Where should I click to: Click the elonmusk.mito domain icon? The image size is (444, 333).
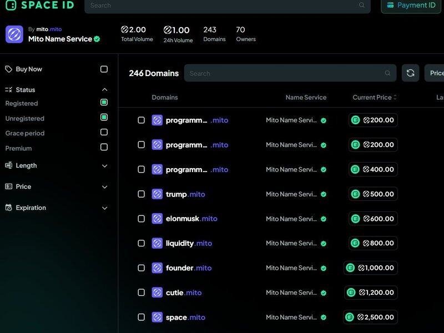(157, 219)
